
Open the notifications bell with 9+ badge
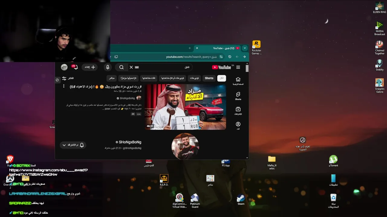[x=75, y=67]
